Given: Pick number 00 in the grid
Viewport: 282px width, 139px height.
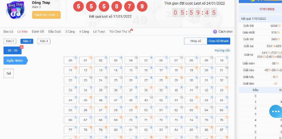Looking at the screenshot, I should [x=70, y=60].
